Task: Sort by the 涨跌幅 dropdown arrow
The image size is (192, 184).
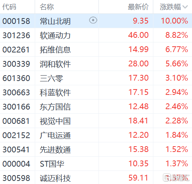Action: pyautogui.click(x=185, y=7)
